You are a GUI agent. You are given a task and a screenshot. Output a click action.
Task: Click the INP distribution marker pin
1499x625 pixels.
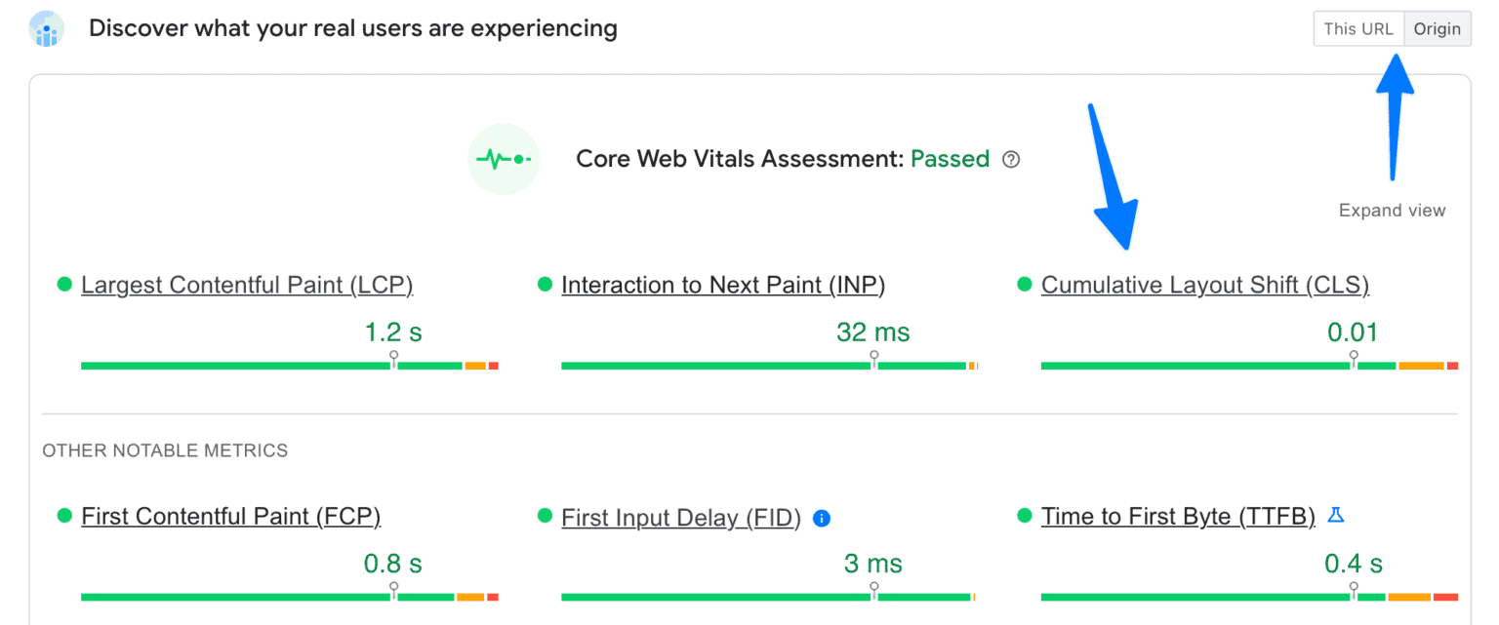pos(873,357)
